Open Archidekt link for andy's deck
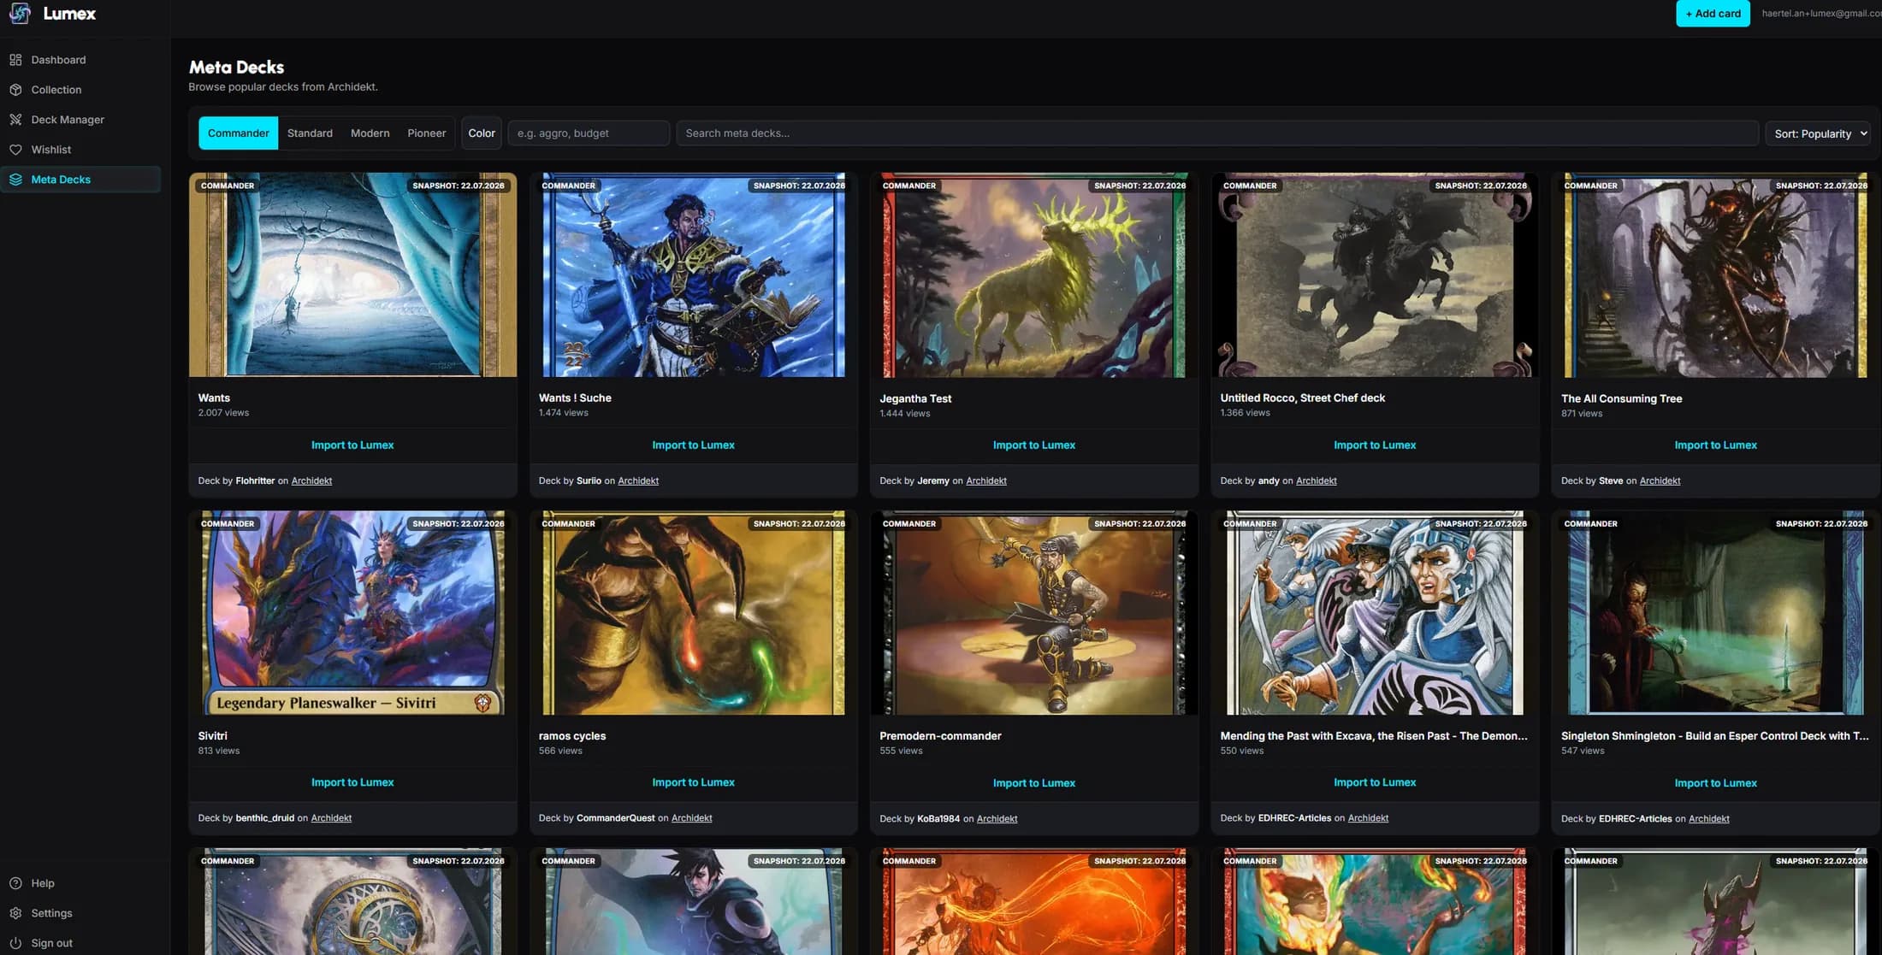 tap(1317, 480)
